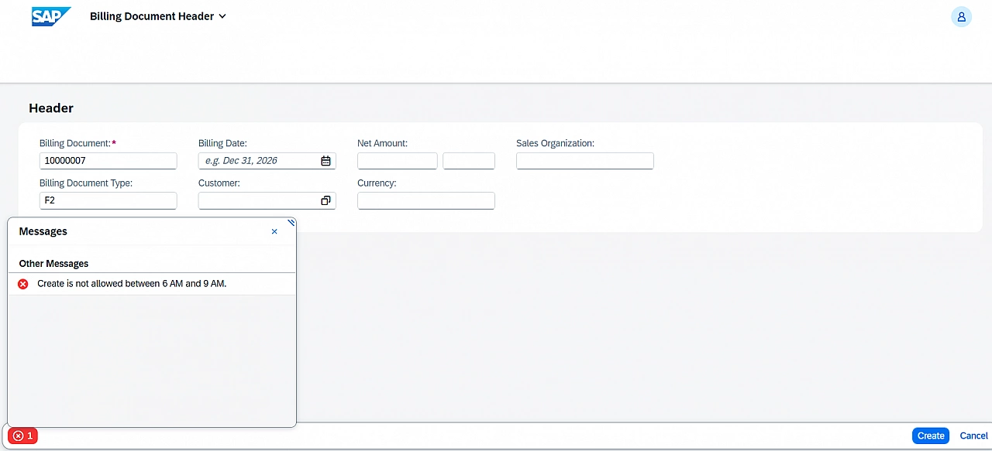Click the Other Messages section header
The image size is (992, 451).
53,263
